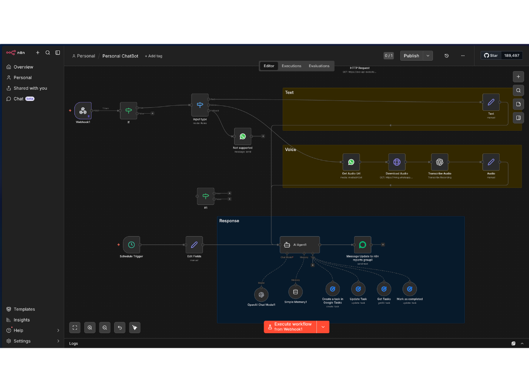
Task: Click the 189,497 star count
Action: 511,55
